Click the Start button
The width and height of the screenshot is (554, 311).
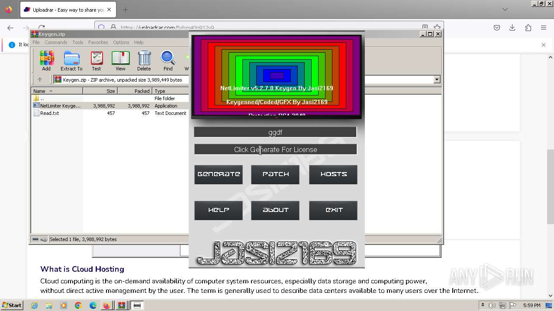12,305
